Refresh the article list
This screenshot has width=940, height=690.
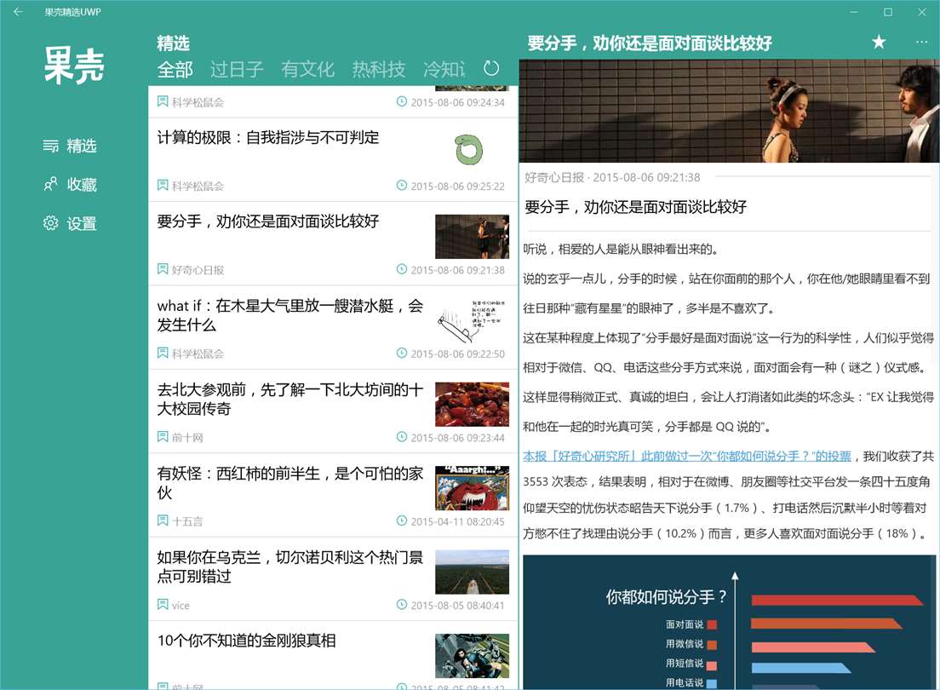491,68
